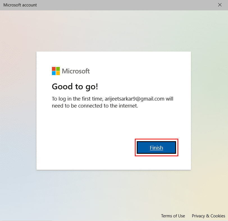Click the Finish button

pos(156,148)
